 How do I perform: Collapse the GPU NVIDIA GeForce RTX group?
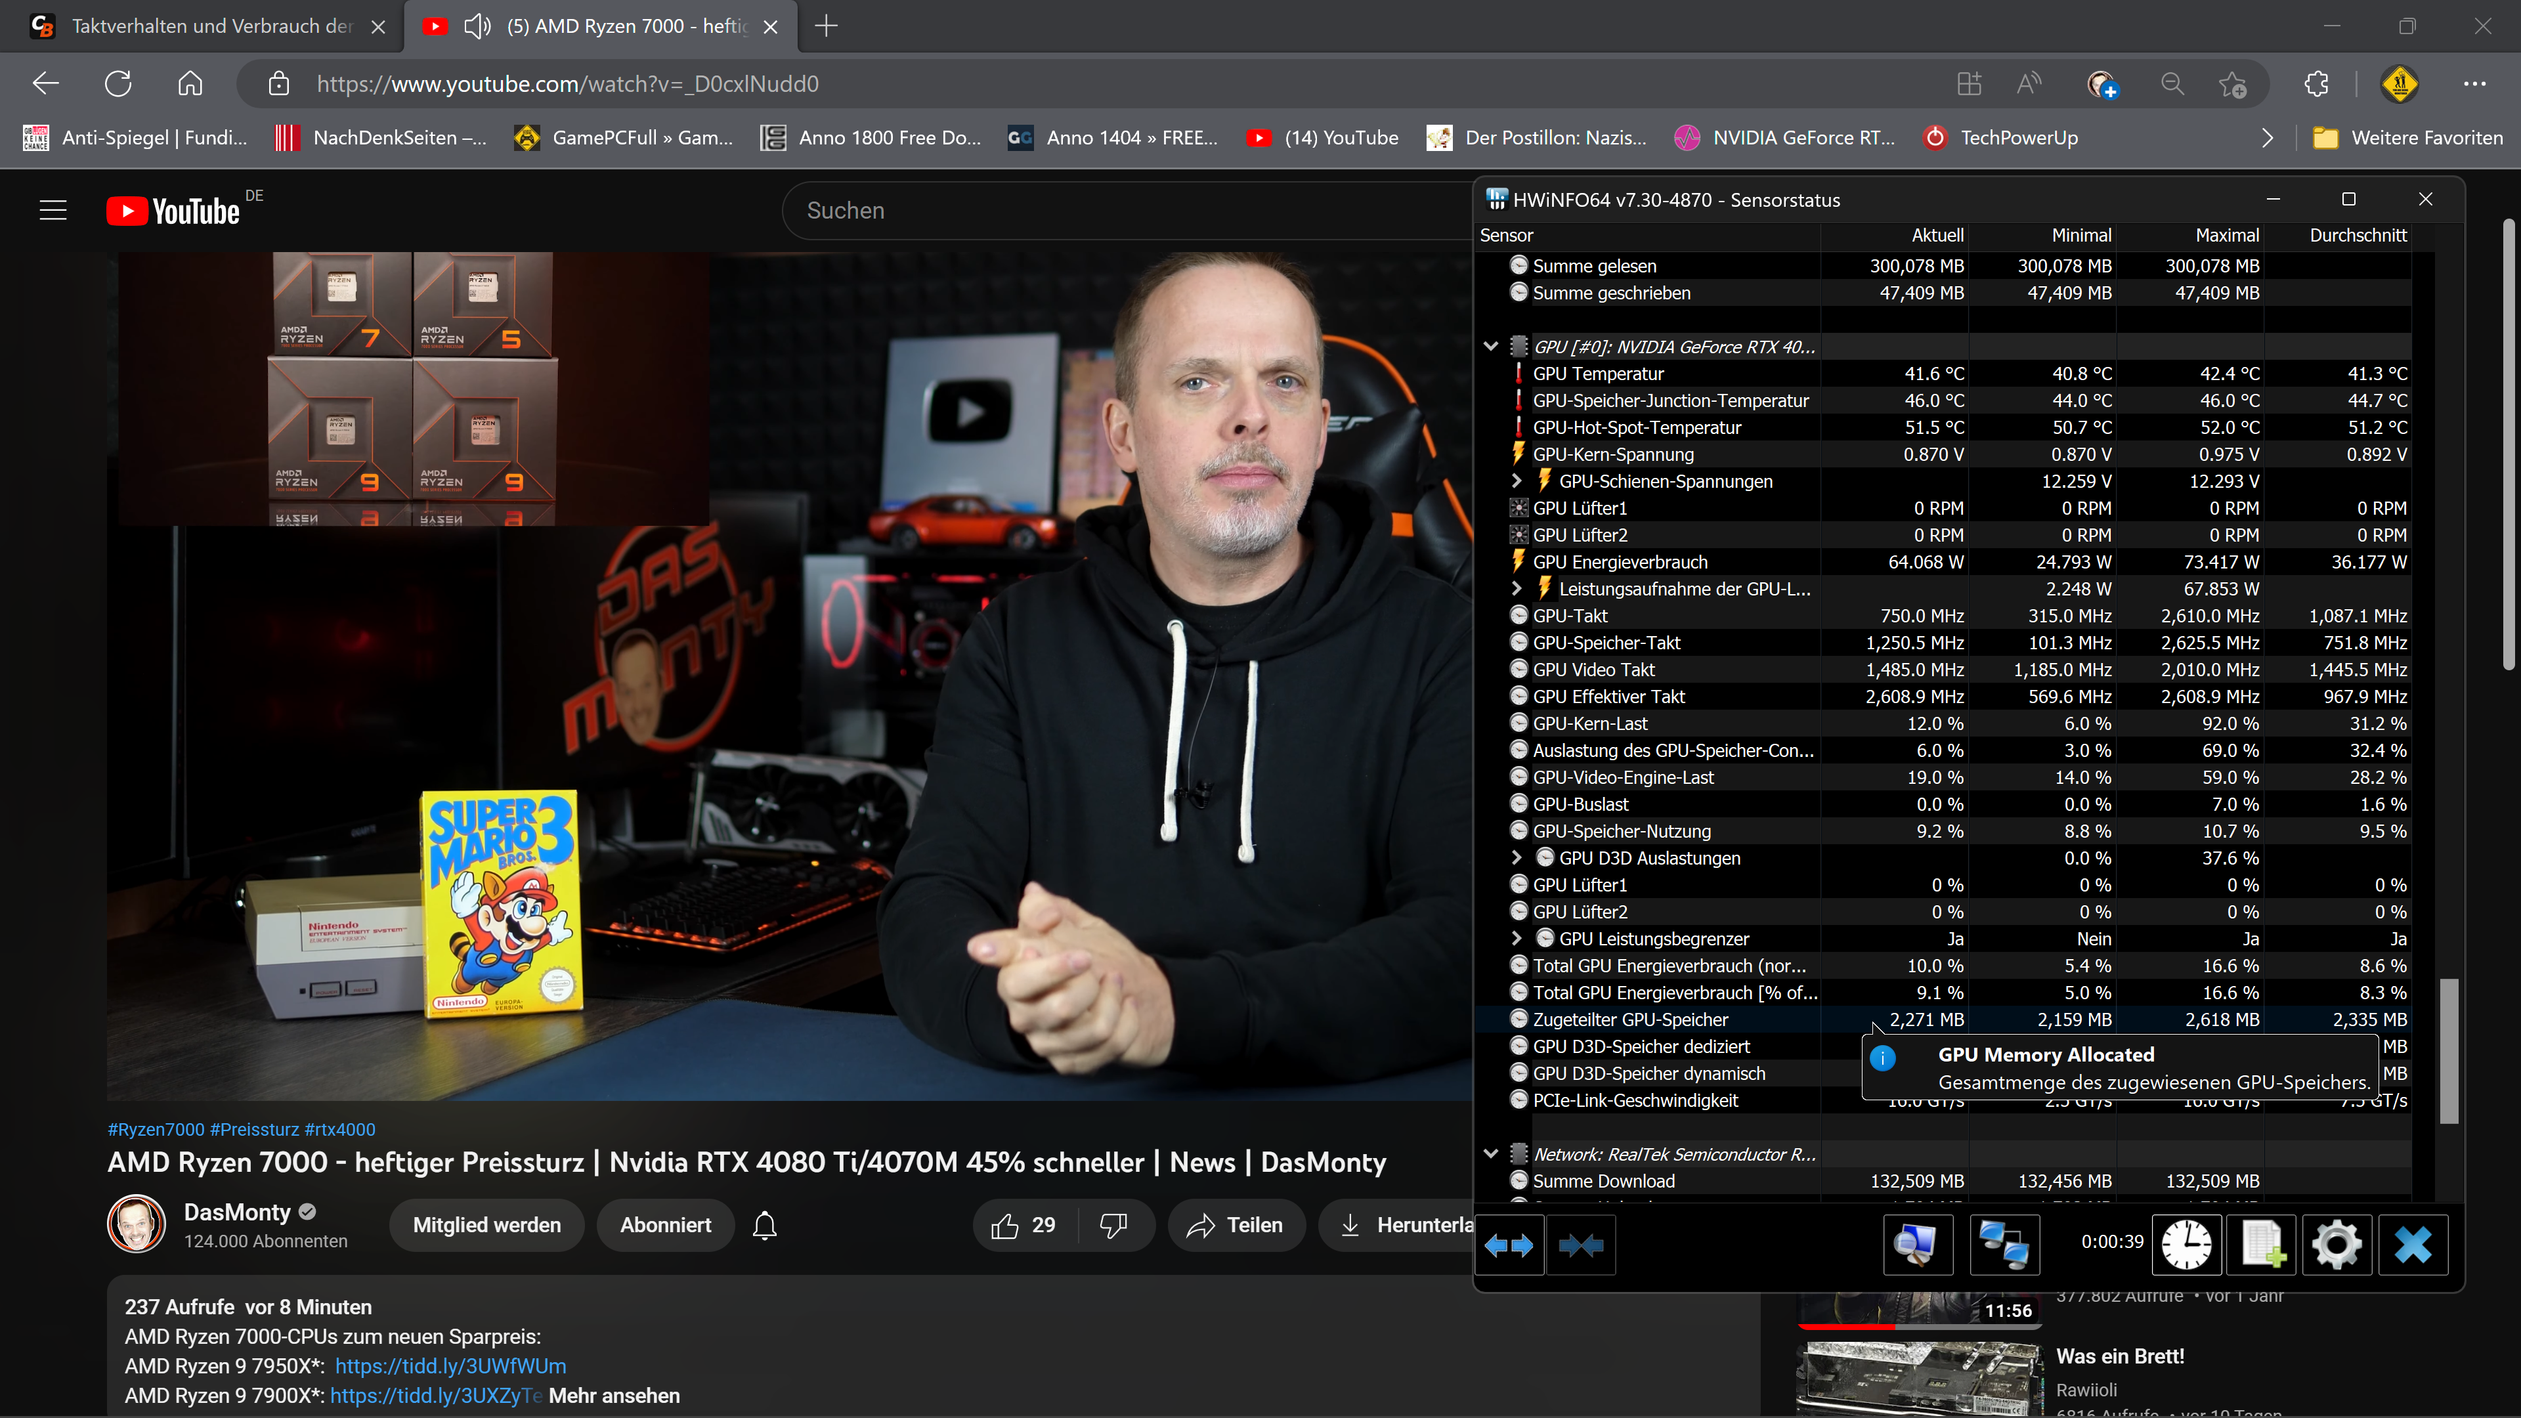pyautogui.click(x=1490, y=347)
